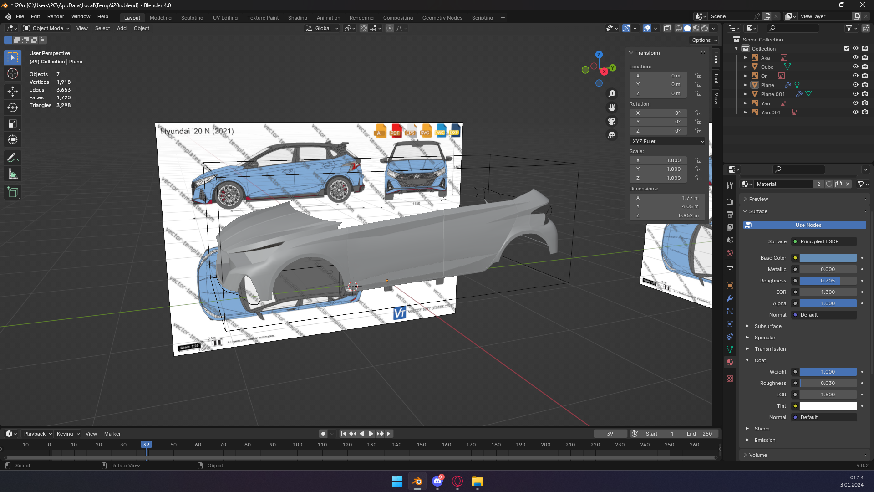Image resolution: width=874 pixels, height=492 pixels.
Task: Open the Render menu
Action: (56, 16)
